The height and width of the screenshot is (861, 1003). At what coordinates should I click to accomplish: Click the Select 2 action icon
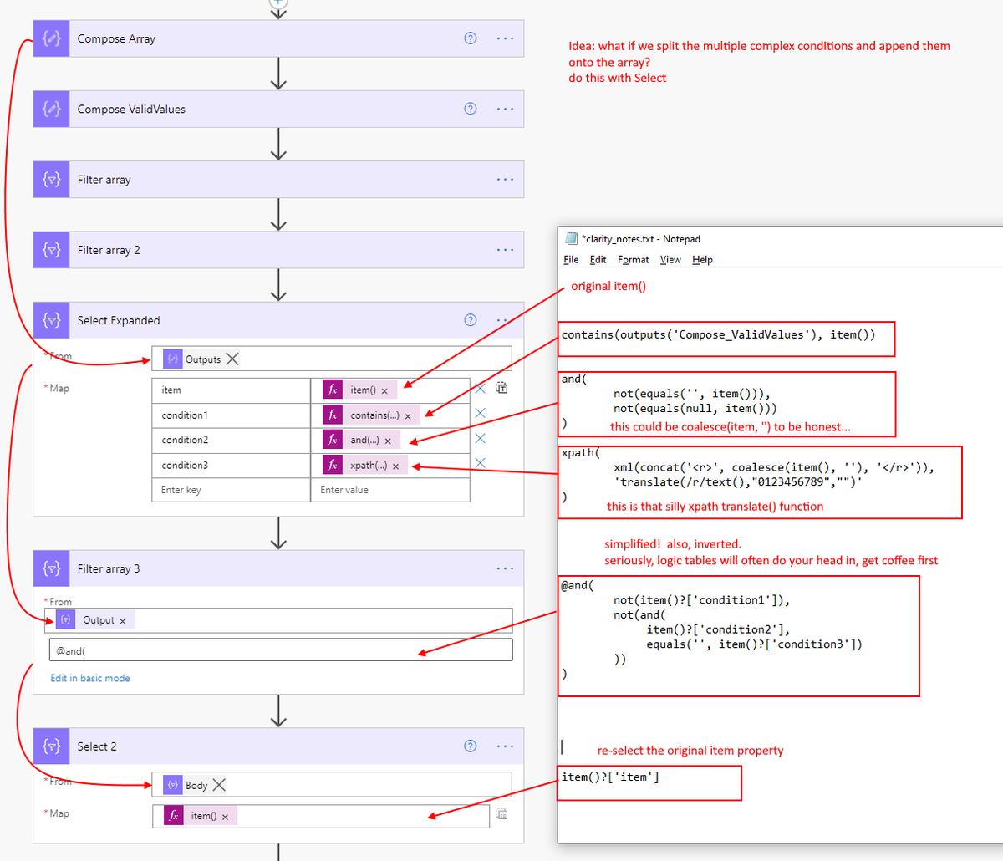click(52, 746)
